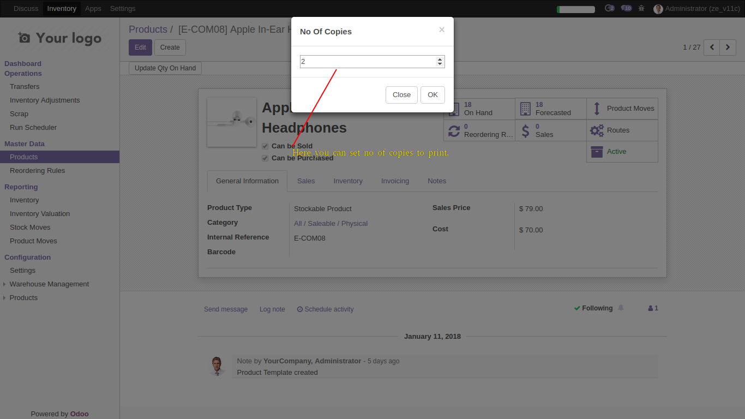Close dialog with the X icon
Image resolution: width=745 pixels, height=419 pixels.
click(x=442, y=30)
